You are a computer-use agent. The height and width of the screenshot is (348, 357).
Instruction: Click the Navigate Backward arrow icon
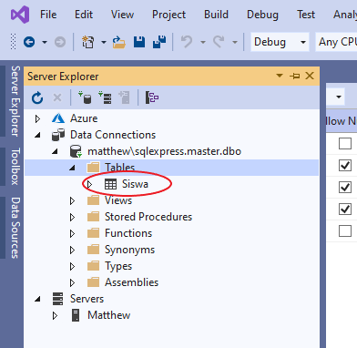point(29,42)
